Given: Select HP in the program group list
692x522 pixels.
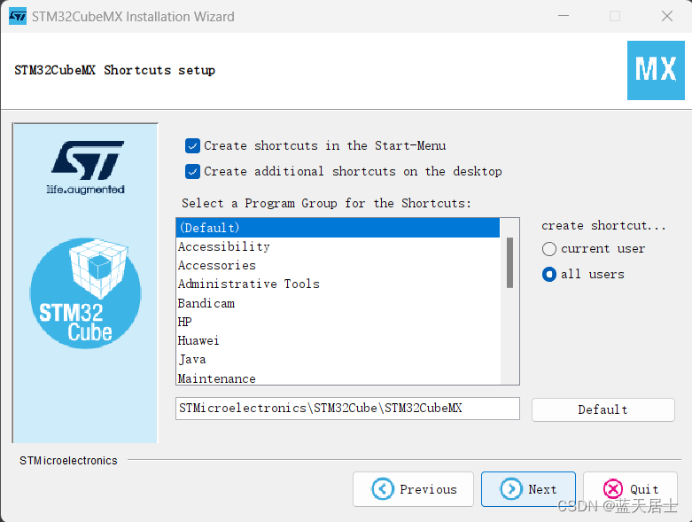Looking at the screenshot, I should tap(338, 322).
